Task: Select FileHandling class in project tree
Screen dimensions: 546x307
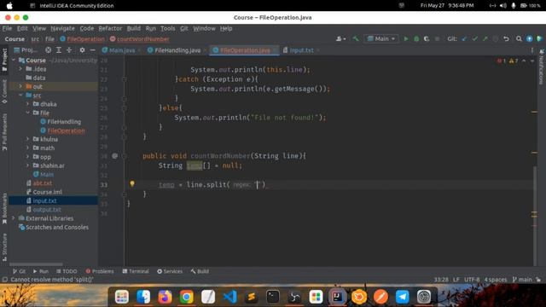Action: tap(64, 121)
